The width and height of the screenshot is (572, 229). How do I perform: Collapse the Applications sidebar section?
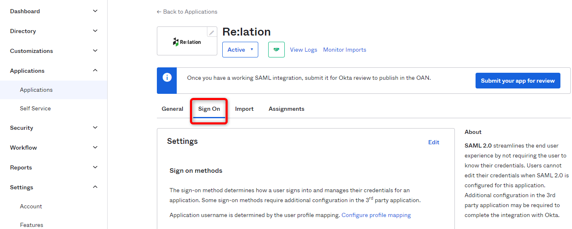click(x=54, y=71)
